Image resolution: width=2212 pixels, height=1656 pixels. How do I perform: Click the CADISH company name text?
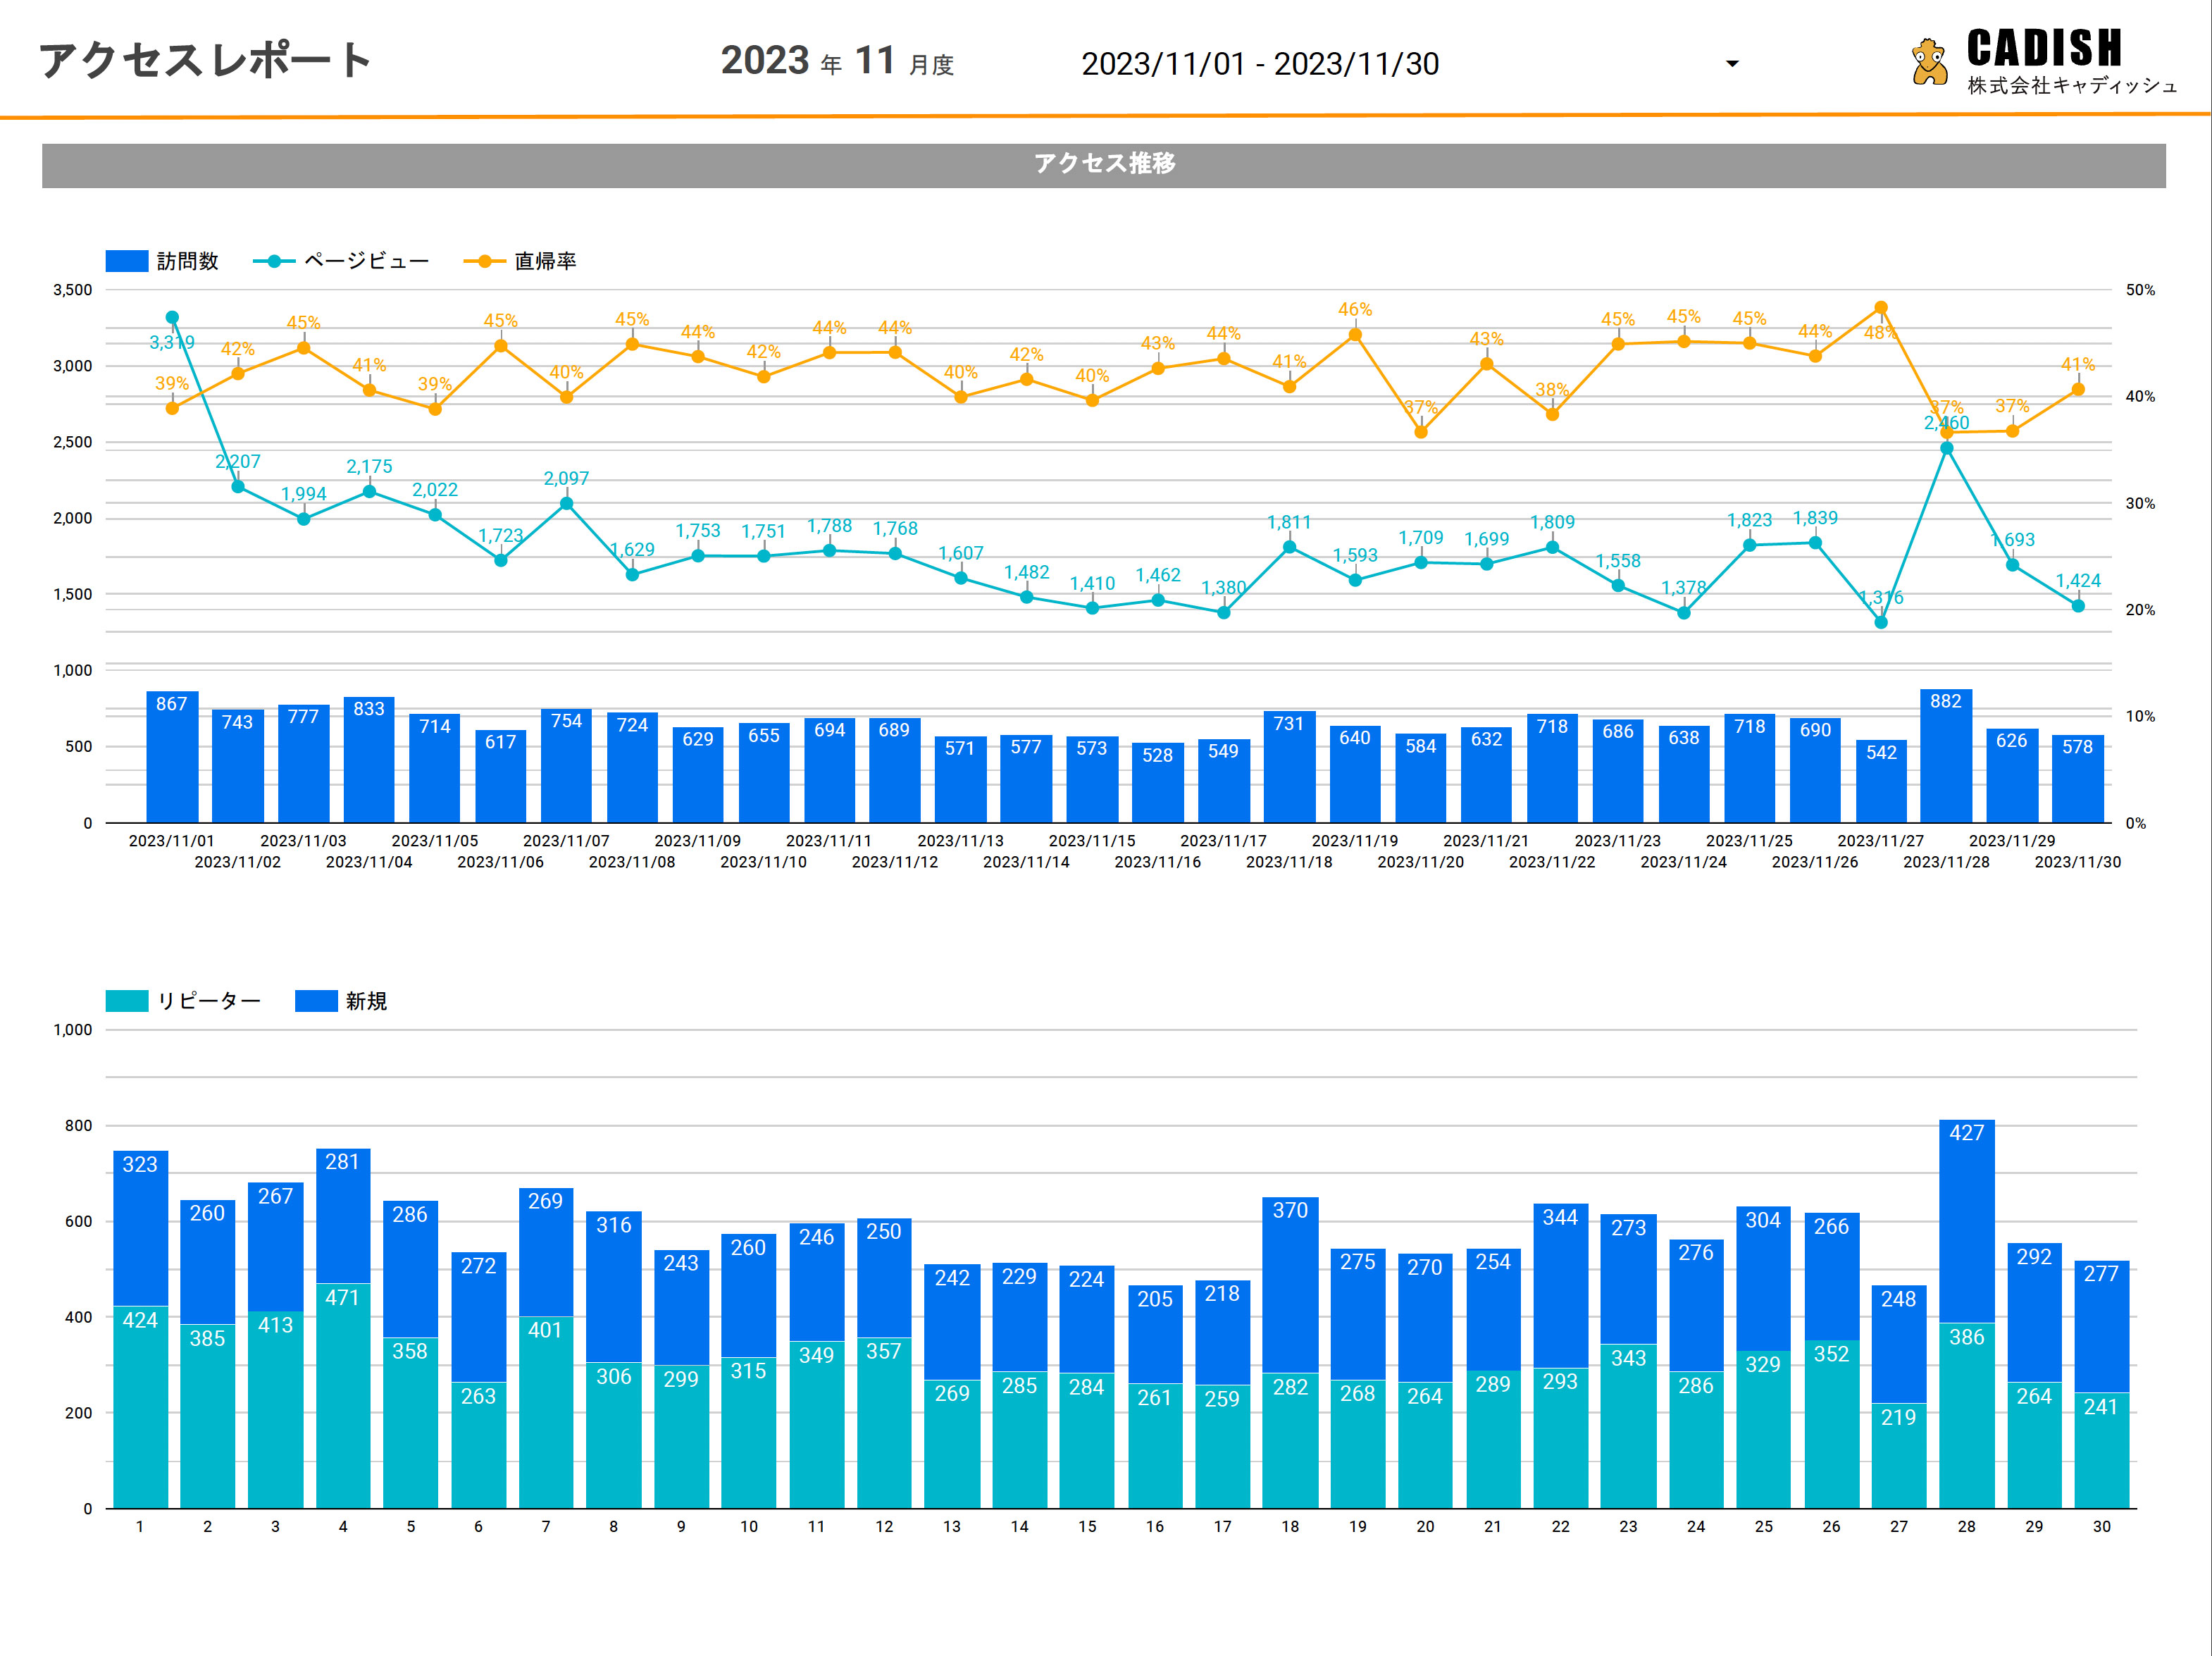(2044, 48)
